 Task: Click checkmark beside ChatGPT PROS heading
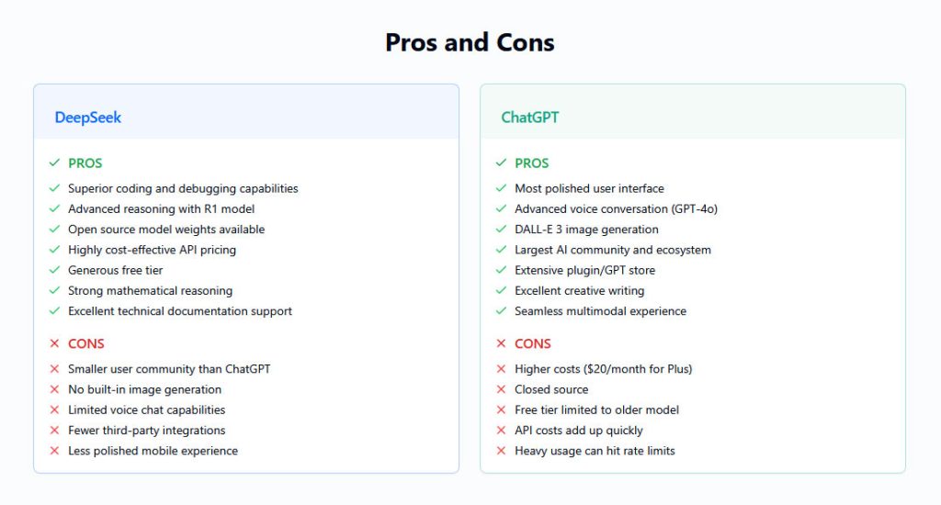[501, 163]
